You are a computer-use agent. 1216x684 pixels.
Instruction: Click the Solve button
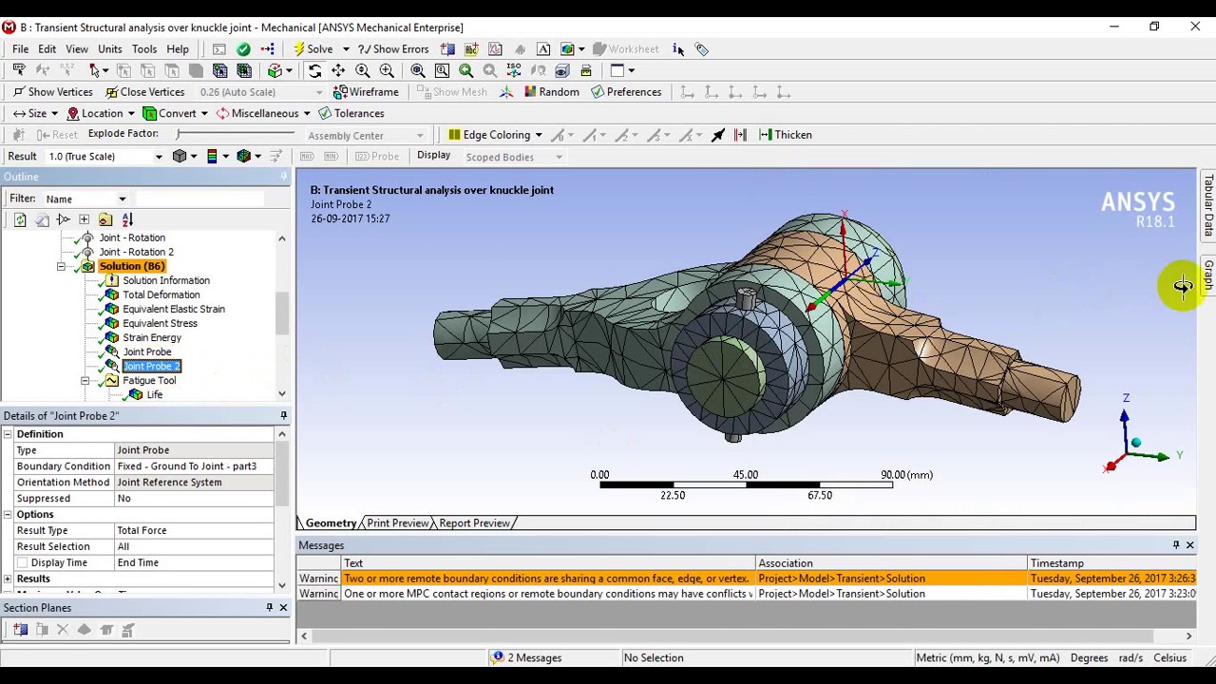coord(313,49)
